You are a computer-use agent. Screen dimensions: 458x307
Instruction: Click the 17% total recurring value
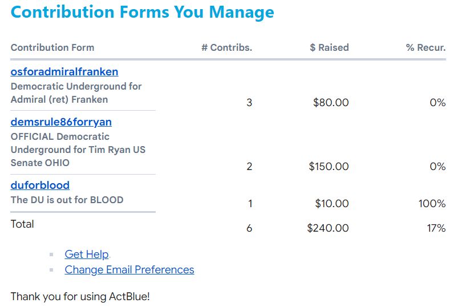(x=436, y=228)
